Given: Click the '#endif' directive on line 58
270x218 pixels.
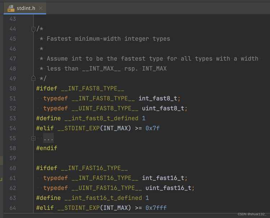Looking at the screenshot, I should [47, 148].
